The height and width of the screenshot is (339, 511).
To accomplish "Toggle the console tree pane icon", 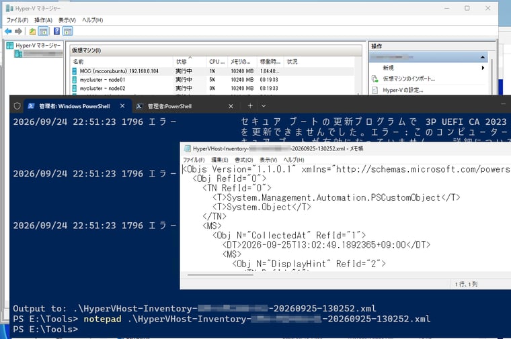I will point(43,32).
